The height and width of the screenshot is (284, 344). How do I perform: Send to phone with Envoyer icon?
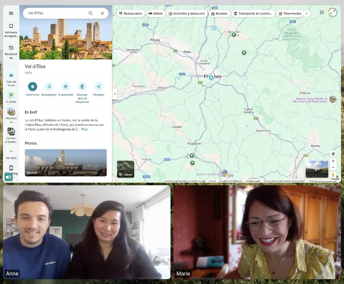tap(82, 87)
